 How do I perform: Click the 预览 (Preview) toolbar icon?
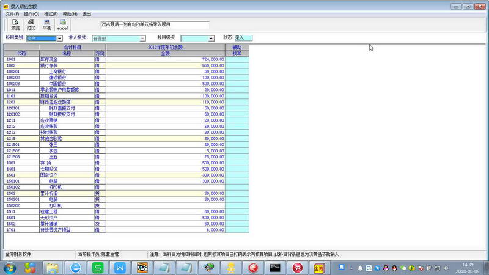pos(15,24)
